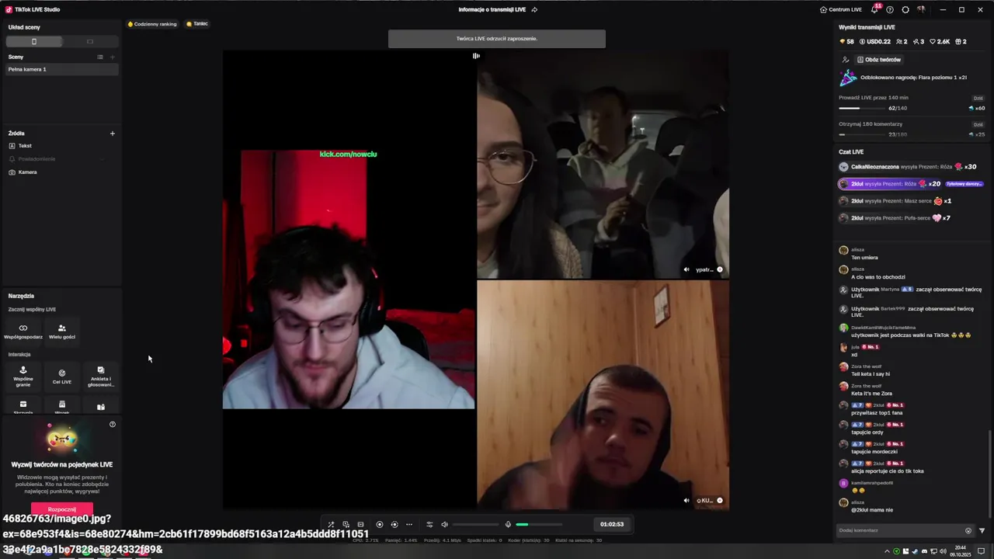Click the 01:02:53 stream timer
The image size is (994, 559).
612,524
